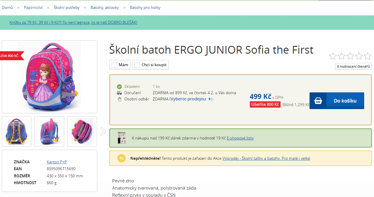374x197 pixels.
Task: Rate product with the third star
Action: tap(350, 56)
